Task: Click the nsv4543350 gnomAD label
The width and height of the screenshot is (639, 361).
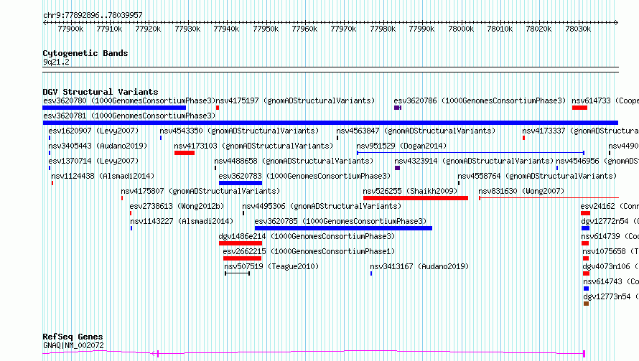Action: [239, 131]
